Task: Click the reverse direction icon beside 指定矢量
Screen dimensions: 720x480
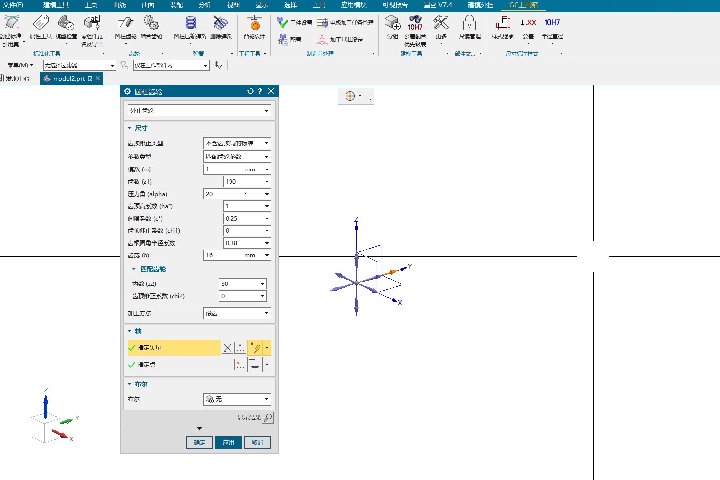Action: 228,348
